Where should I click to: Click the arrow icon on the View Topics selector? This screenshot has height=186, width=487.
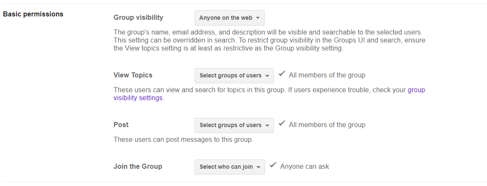267,76
